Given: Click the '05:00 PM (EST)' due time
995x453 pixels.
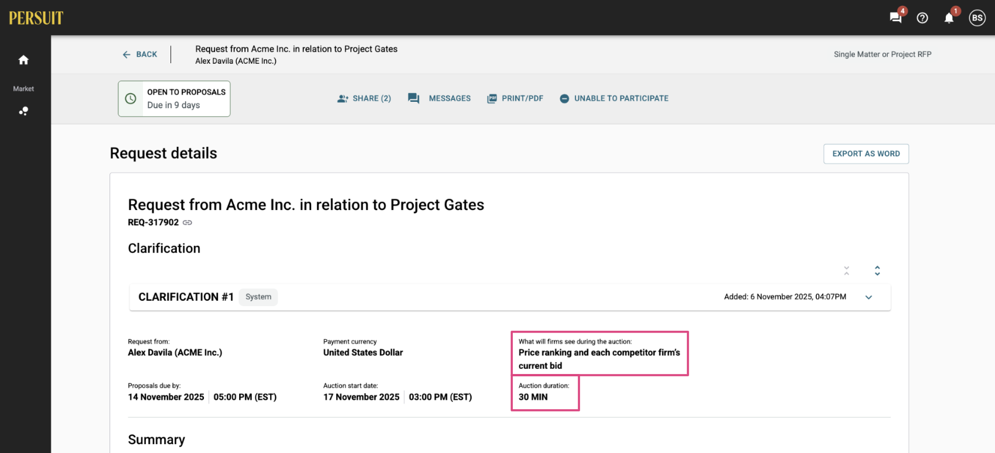Looking at the screenshot, I should pos(245,397).
